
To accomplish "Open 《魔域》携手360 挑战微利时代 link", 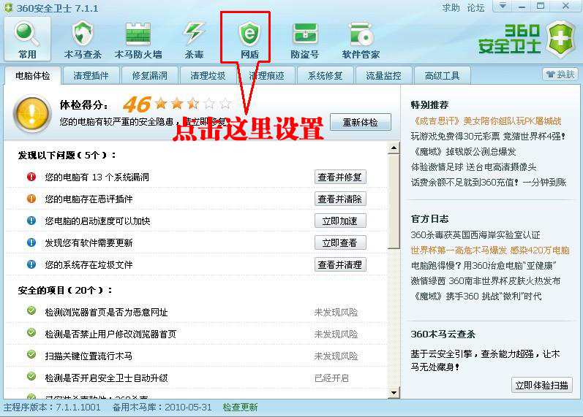I will pos(476,296).
